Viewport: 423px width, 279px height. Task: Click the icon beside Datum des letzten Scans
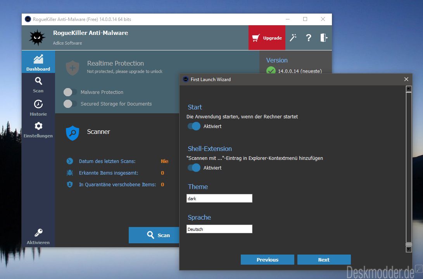(70, 161)
